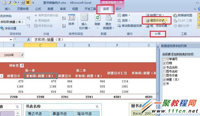
Task: Open the 值显示方式 show values as dropdown
Action: 157,21
